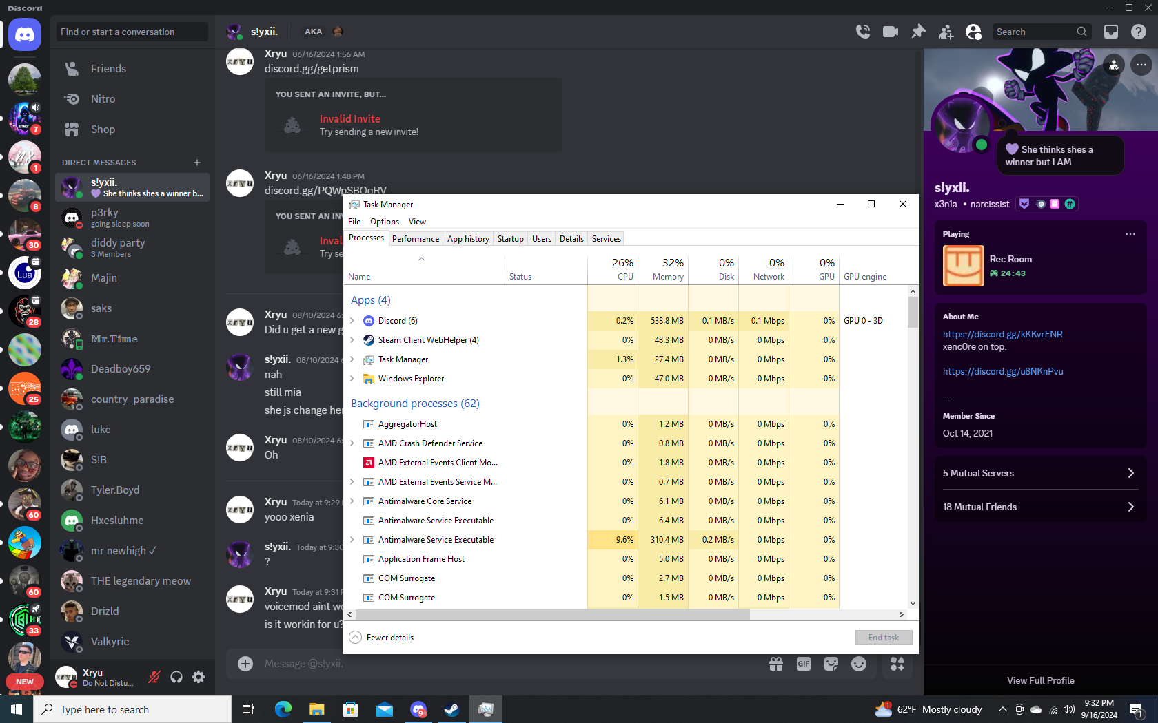Image resolution: width=1158 pixels, height=723 pixels.
Task: Open Task Manager File menu
Action: coord(354,222)
